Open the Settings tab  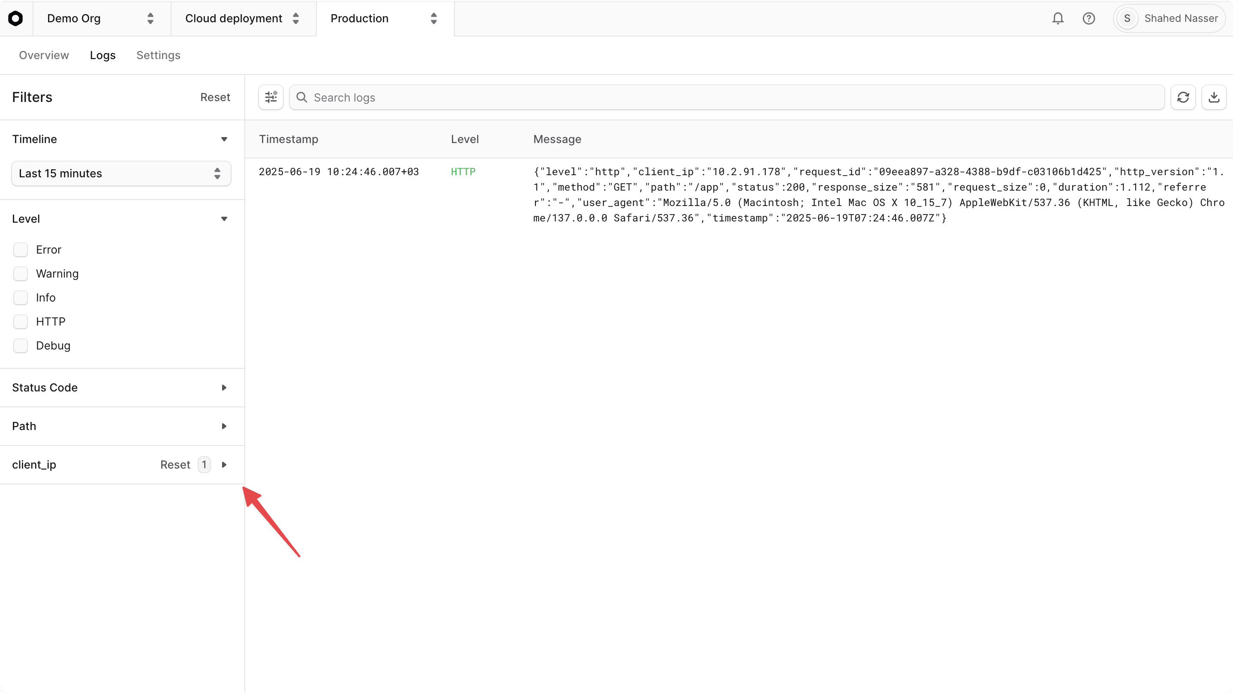158,55
